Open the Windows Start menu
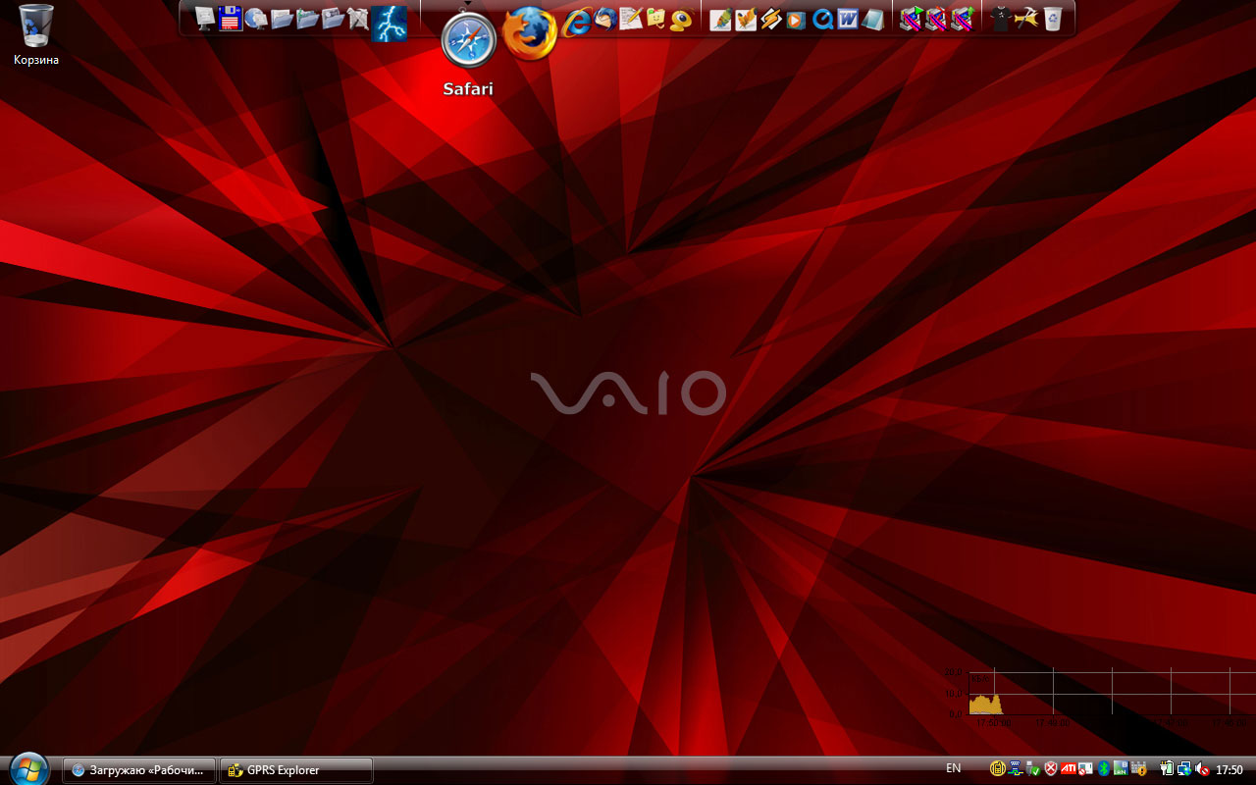 (27, 769)
